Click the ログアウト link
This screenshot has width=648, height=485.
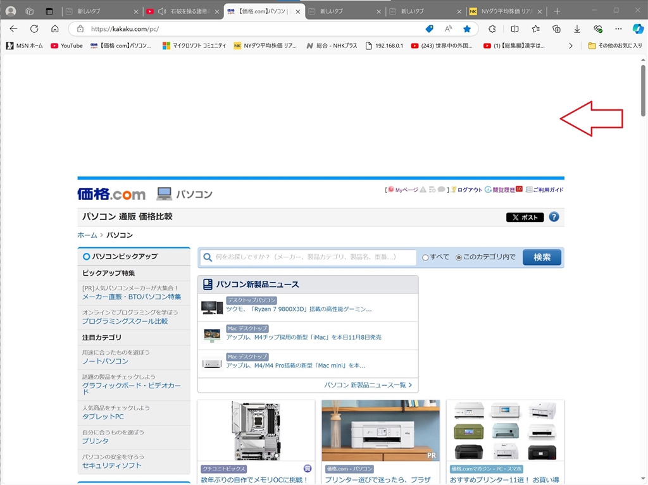(x=470, y=190)
